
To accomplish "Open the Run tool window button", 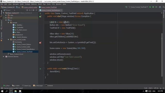I will click(x=6, y=86).
